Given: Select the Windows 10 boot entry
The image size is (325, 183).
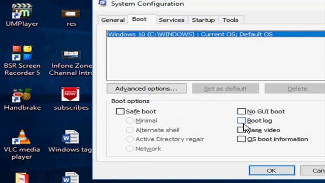Looking at the screenshot, I should pyautogui.click(x=216, y=34).
